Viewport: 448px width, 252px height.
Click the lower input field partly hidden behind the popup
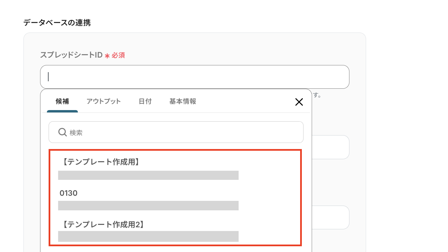(x=330, y=217)
